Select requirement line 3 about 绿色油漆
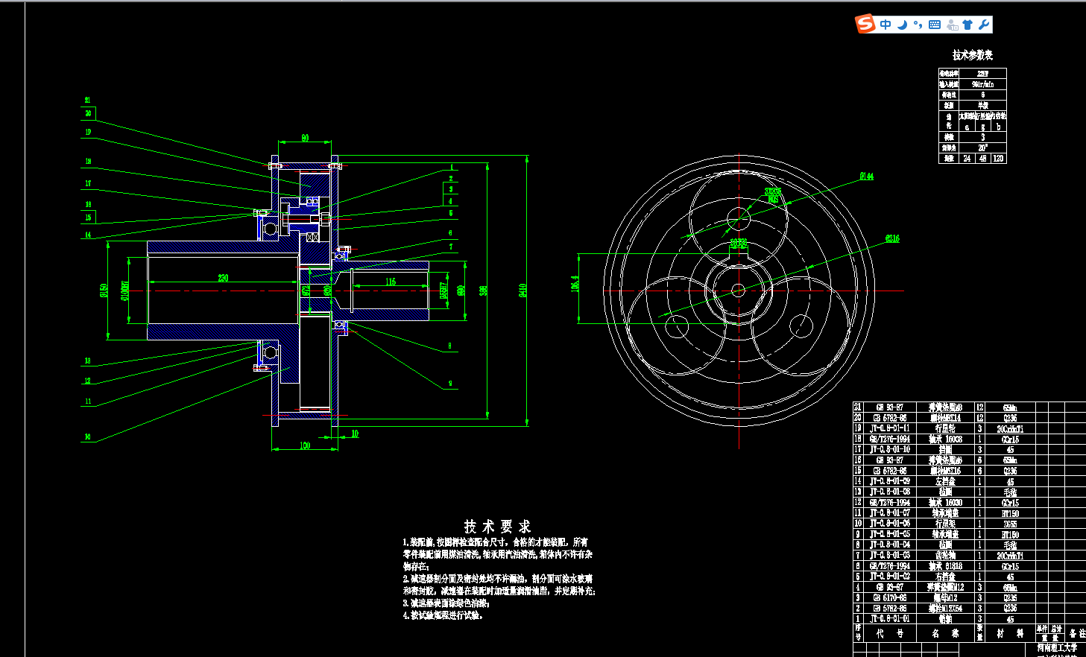 coord(446,603)
